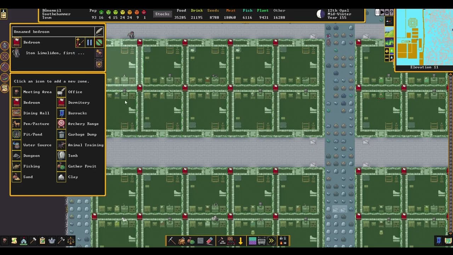Screen dimensions: 453x255
Task: Remove the zone with the green crossed circle
Action: 99,42
